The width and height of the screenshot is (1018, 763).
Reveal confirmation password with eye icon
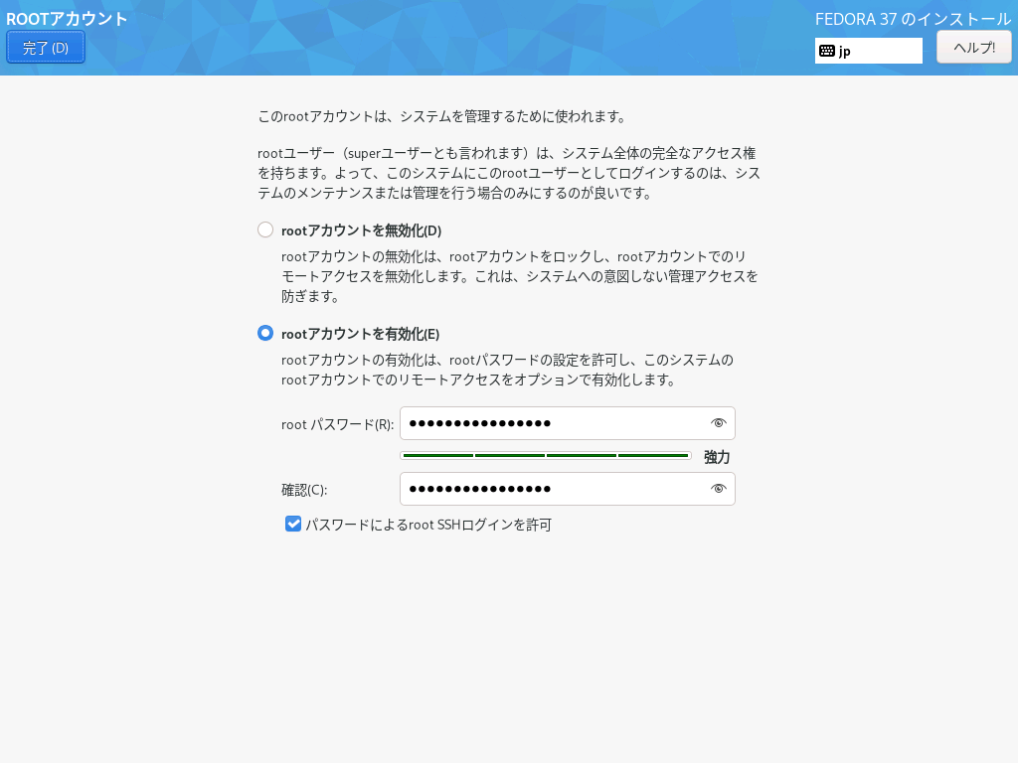(718, 489)
